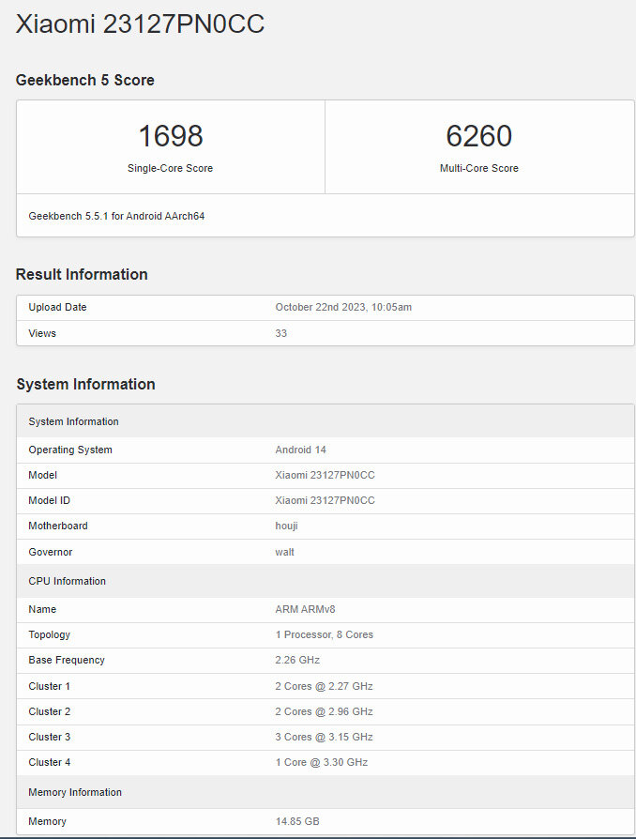
Task: Click the Motherboard label
Action: [58, 526]
